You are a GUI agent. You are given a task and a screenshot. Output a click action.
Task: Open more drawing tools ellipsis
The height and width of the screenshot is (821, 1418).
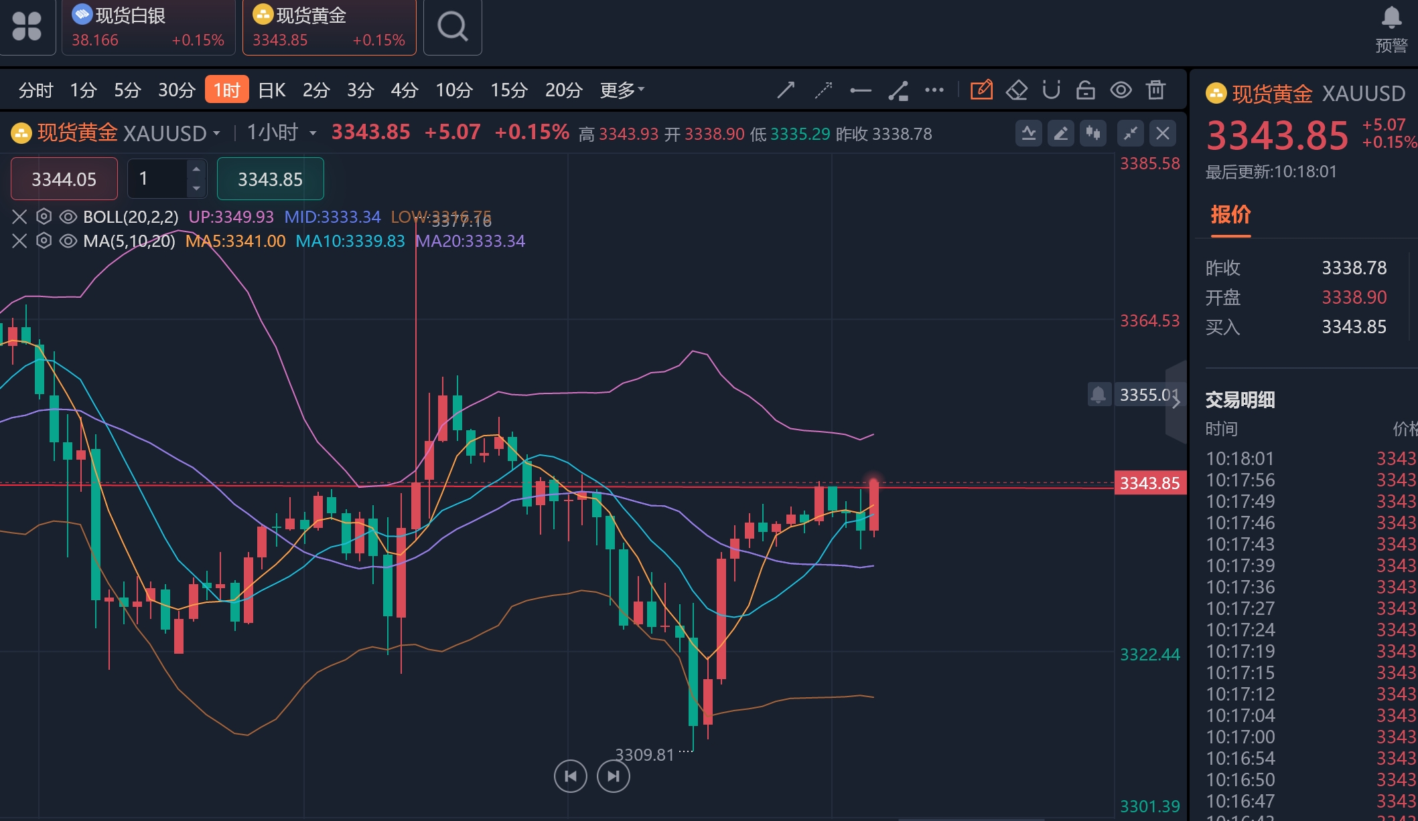tap(934, 90)
